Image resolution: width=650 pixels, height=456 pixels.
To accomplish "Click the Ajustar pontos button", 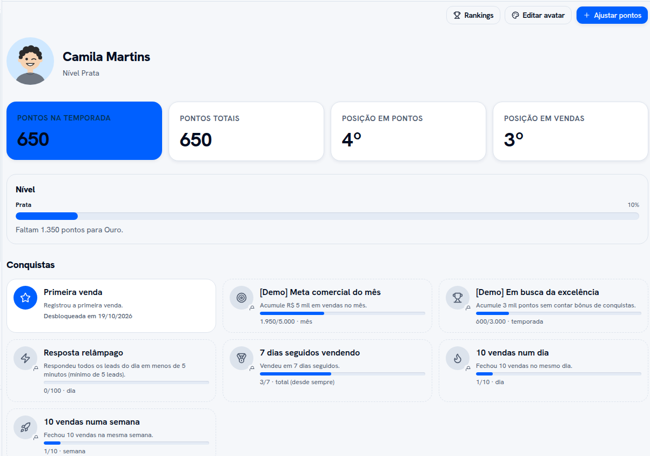I will [612, 15].
